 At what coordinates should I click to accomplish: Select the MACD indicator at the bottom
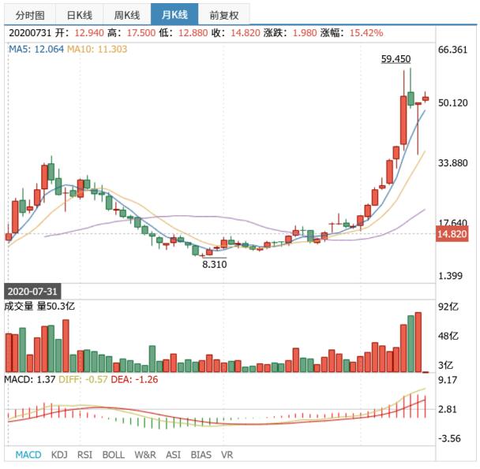point(28,455)
